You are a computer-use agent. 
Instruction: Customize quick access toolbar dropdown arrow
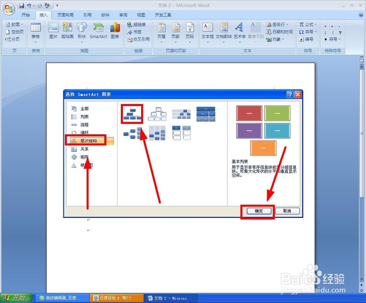pyautogui.click(x=57, y=5)
